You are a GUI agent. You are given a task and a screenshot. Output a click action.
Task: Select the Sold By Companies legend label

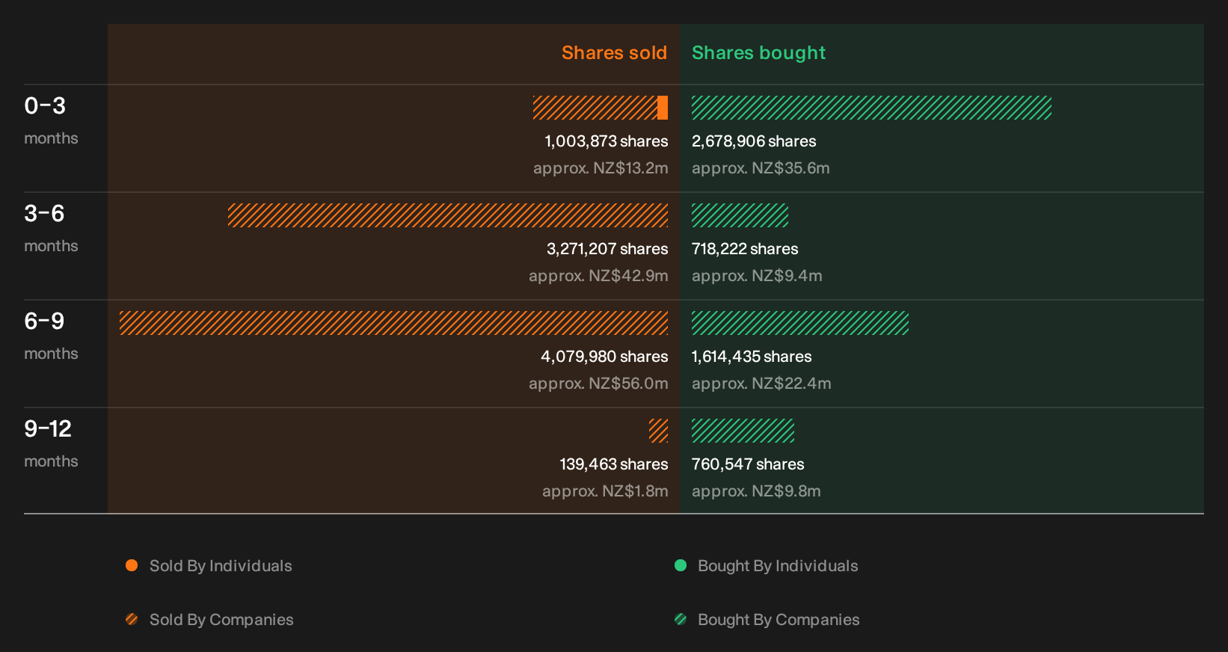point(221,620)
